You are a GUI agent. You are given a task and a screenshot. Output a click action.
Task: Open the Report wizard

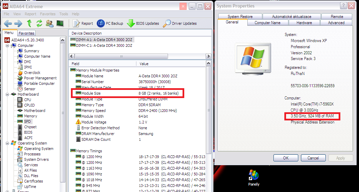click(83, 23)
